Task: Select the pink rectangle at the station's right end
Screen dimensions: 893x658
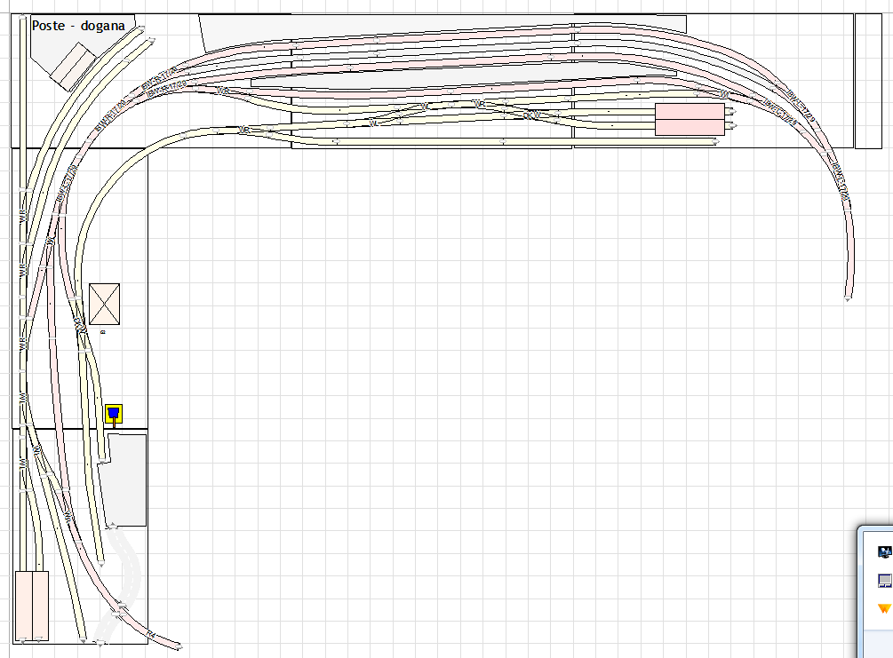Action: [690, 119]
